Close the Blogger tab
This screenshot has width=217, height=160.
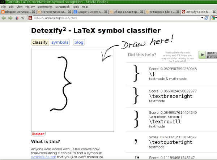coord(34,12)
